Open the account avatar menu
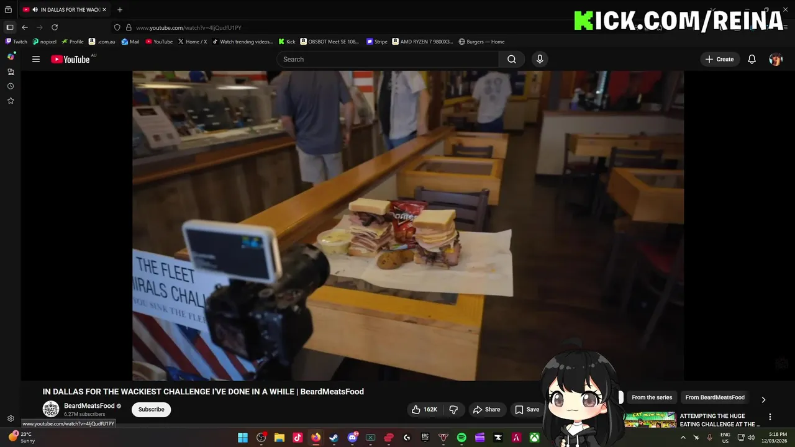Viewport: 795px width, 447px height. (776, 59)
